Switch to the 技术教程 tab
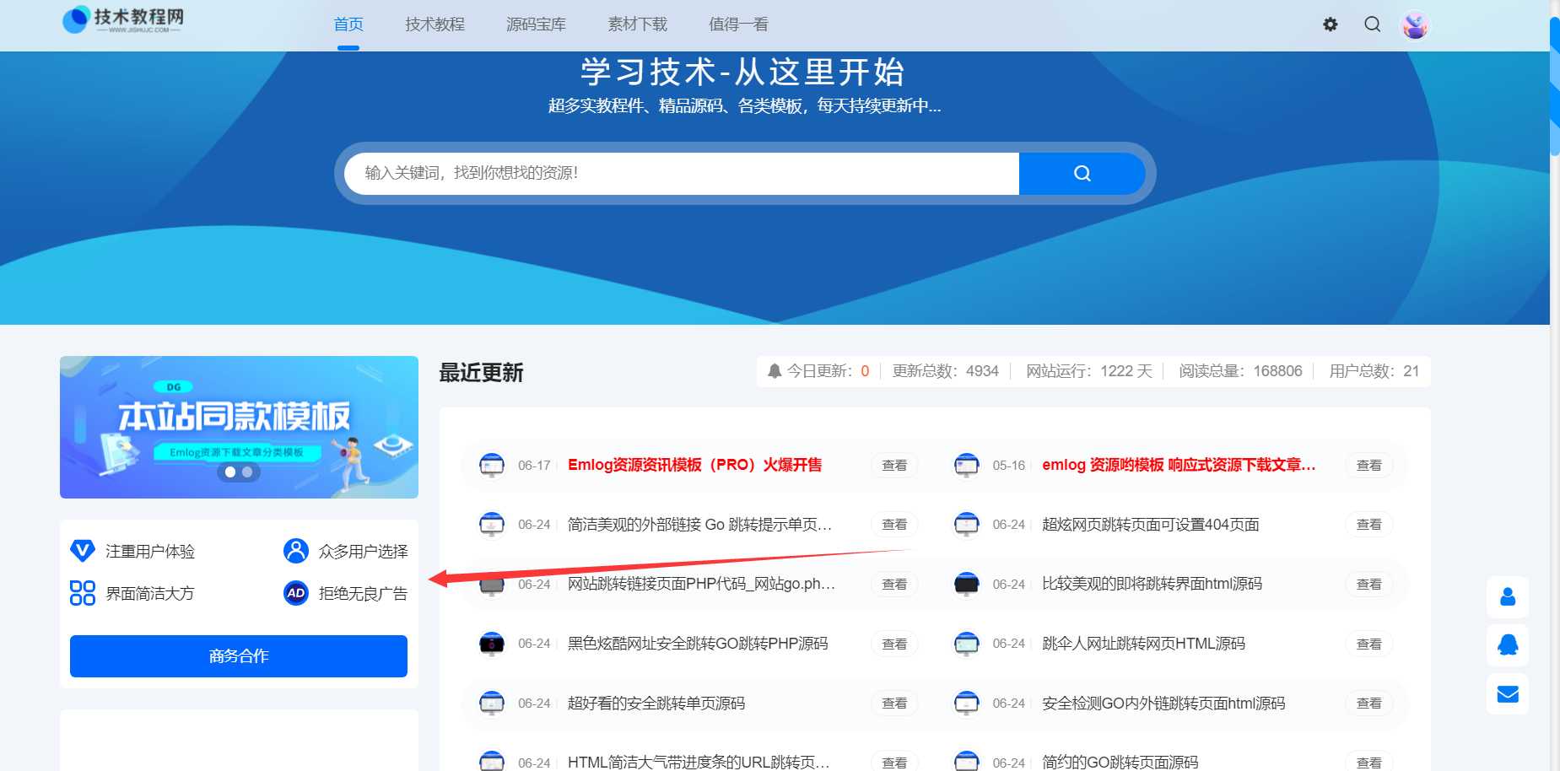Viewport: 1560px width, 771px height. pos(435,24)
